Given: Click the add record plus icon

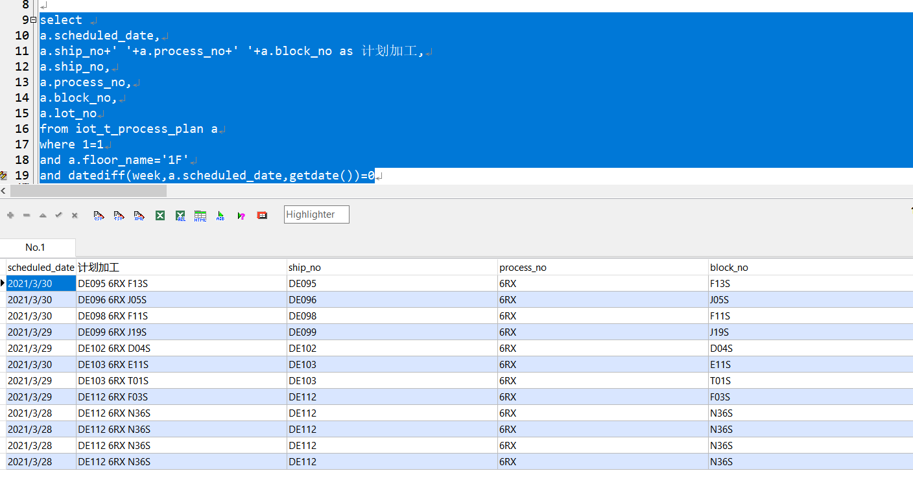Looking at the screenshot, I should click(x=10, y=215).
